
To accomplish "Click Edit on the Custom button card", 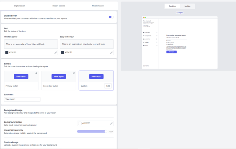I will 108,86.
